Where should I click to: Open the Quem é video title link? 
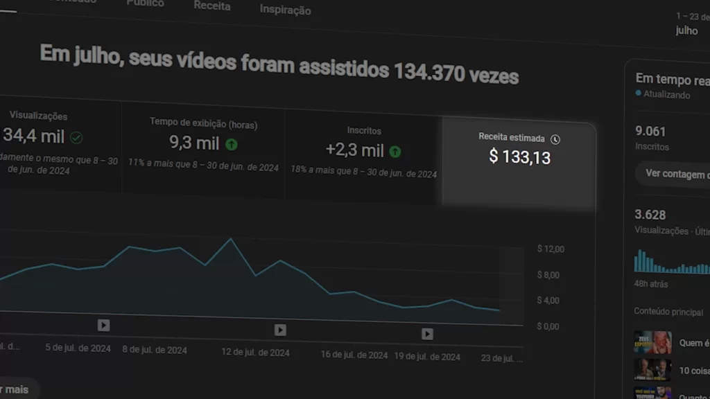[694, 344]
